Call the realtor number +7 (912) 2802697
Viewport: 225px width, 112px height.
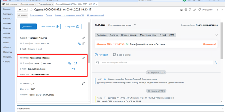coord(70,63)
